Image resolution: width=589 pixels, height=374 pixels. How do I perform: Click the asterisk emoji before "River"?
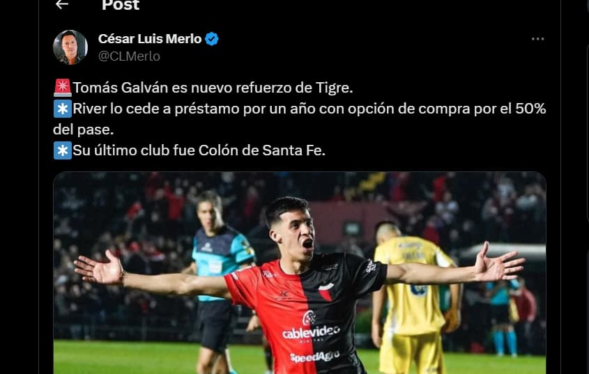62,109
